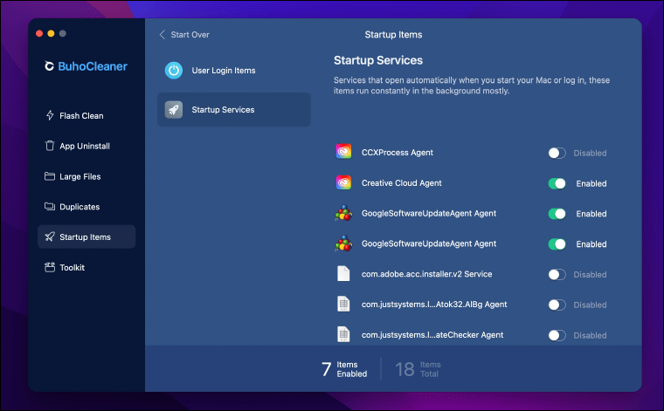This screenshot has width=664, height=411.
Task: Open Toolkit in the sidebar
Action: click(86, 267)
